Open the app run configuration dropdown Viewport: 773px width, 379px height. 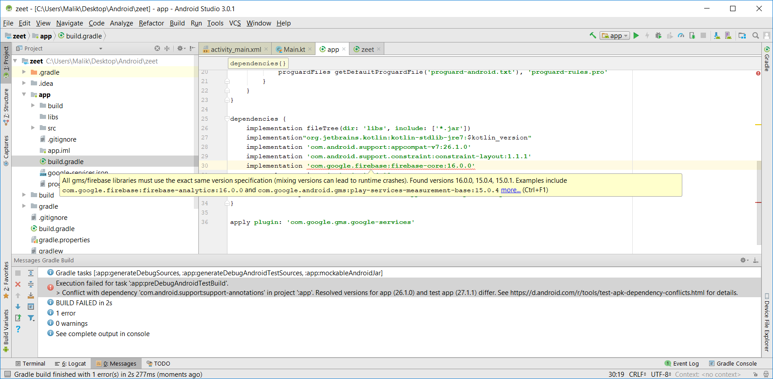point(615,36)
